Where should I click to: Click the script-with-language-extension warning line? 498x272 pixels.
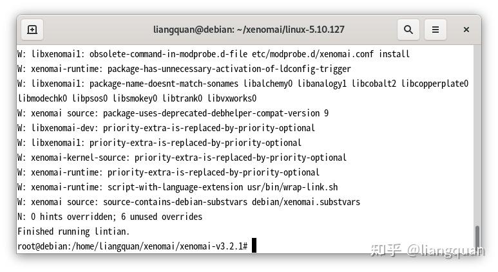tap(177, 187)
